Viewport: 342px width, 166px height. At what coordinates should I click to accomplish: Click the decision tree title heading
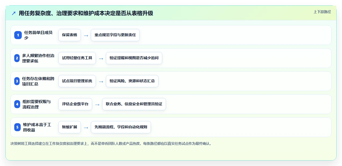tap(86, 13)
